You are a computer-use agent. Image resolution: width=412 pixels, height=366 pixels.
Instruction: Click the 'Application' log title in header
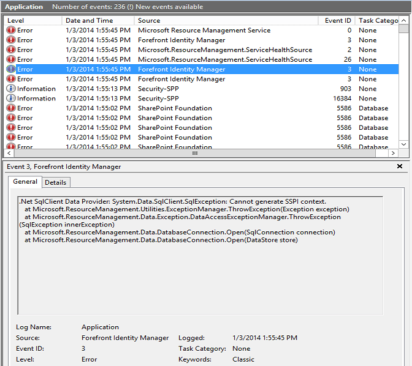pyautogui.click(x=24, y=7)
